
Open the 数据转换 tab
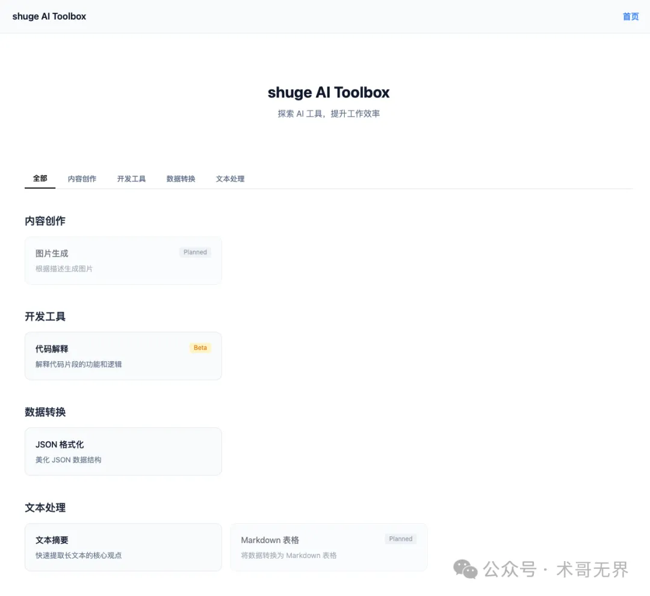(x=181, y=179)
